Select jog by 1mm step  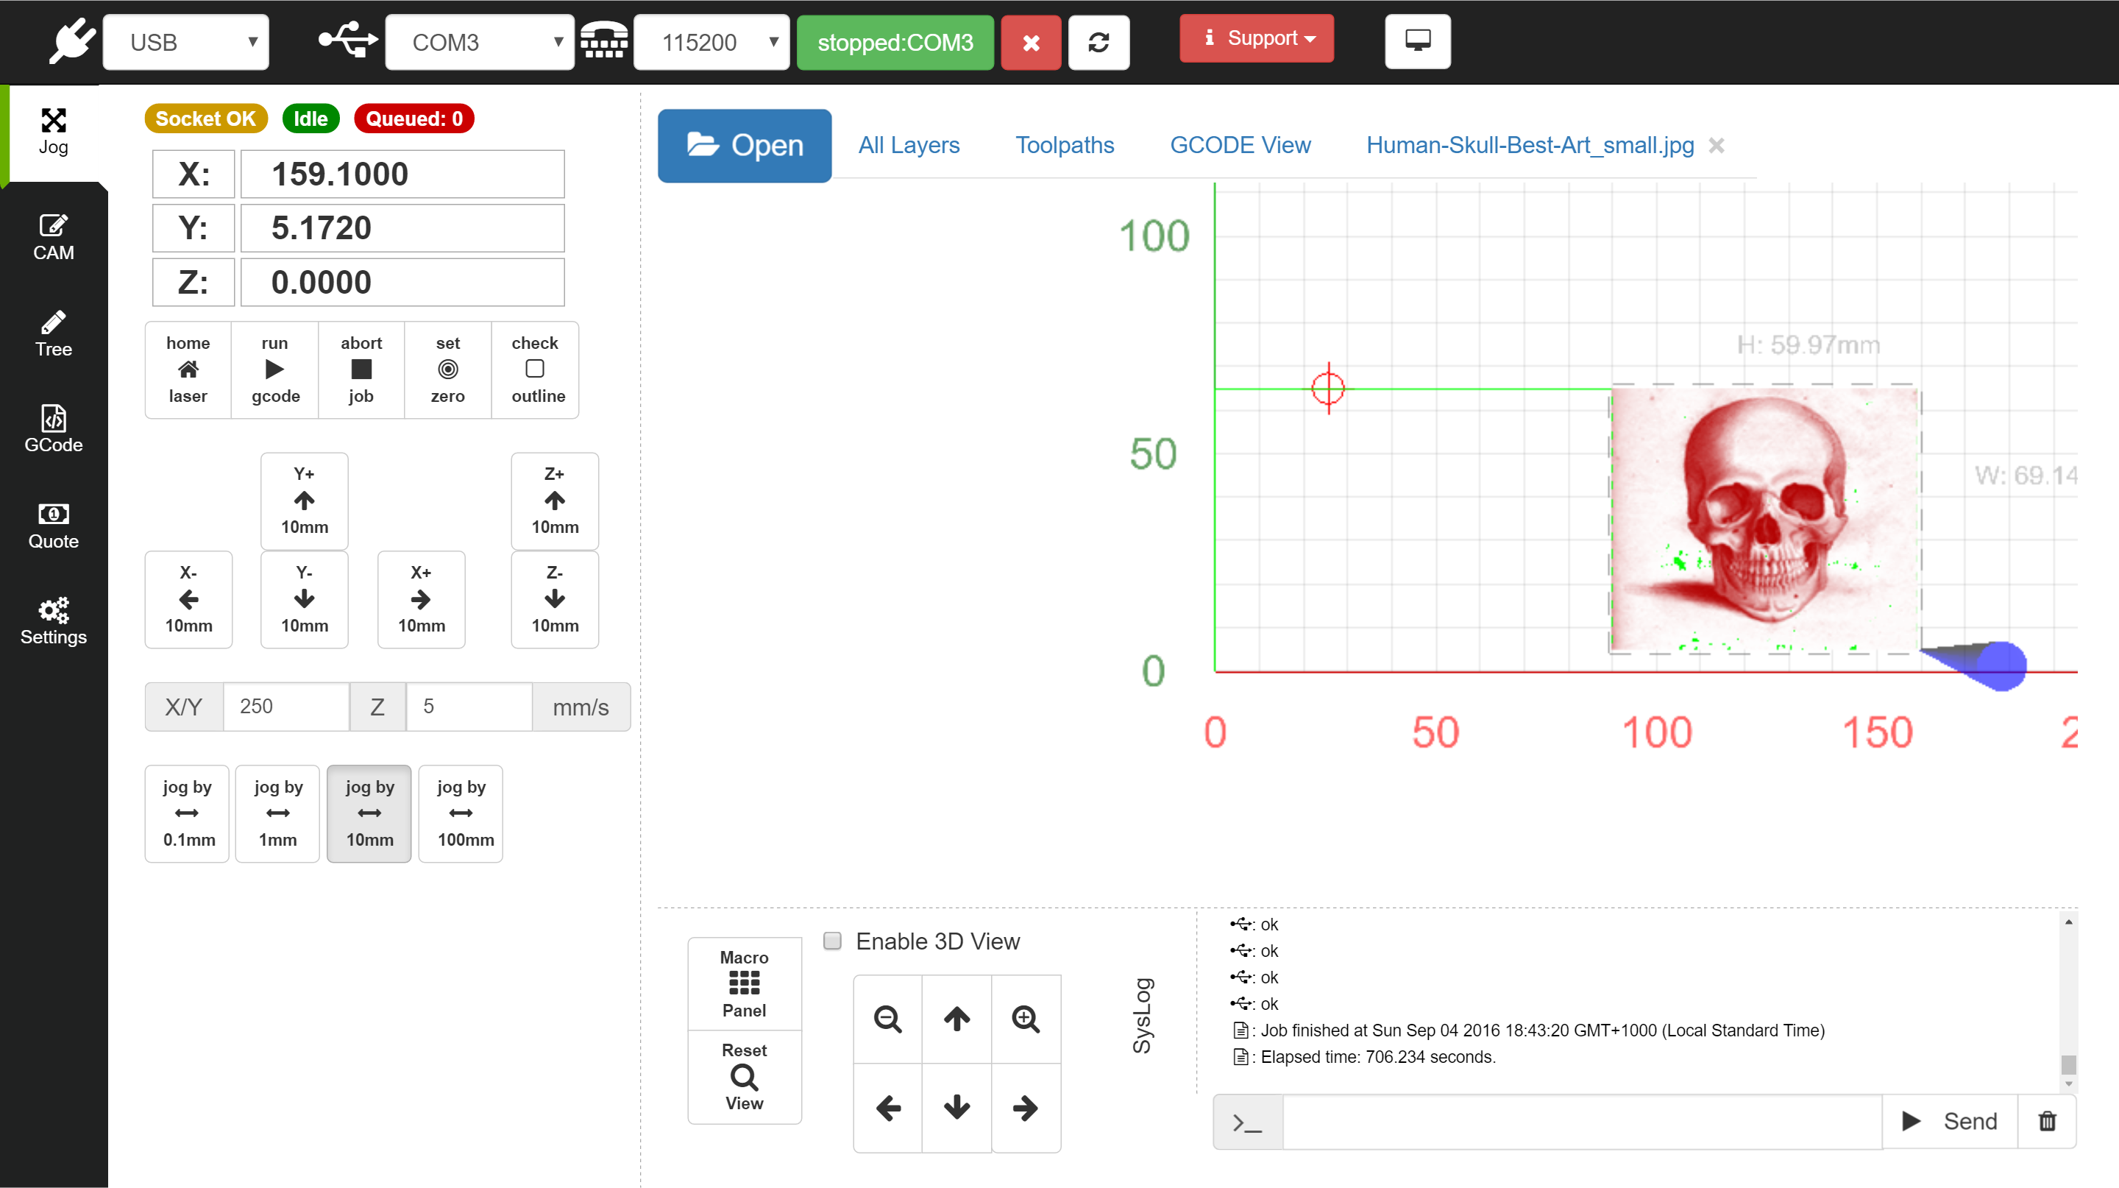tap(278, 813)
